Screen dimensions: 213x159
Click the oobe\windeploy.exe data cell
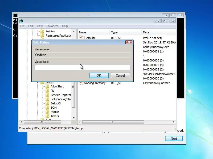point(156,47)
